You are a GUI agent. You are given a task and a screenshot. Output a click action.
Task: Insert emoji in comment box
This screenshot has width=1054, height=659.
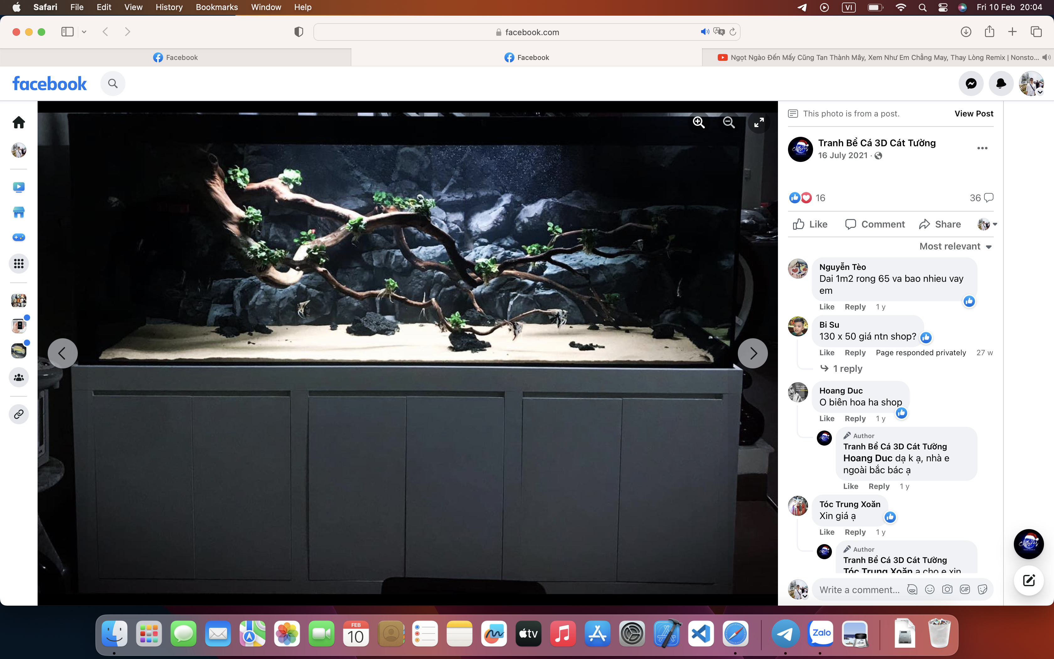point(929,590)
